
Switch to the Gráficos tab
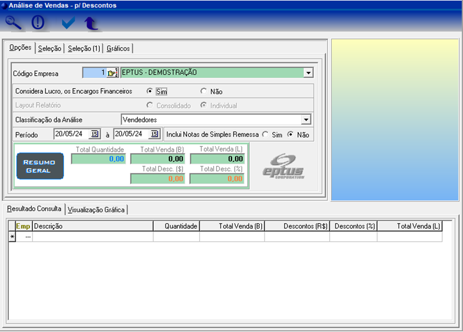118,48
